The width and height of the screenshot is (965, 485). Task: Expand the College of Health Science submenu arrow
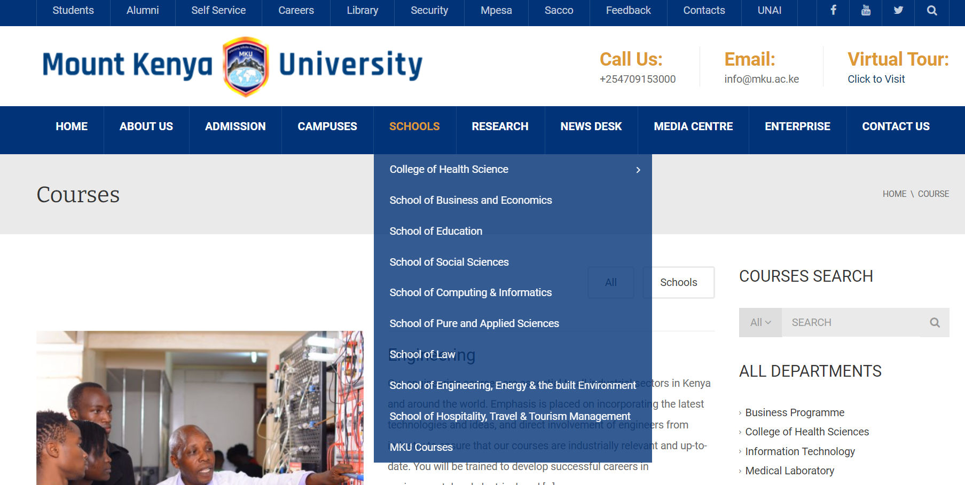[638, 170]
